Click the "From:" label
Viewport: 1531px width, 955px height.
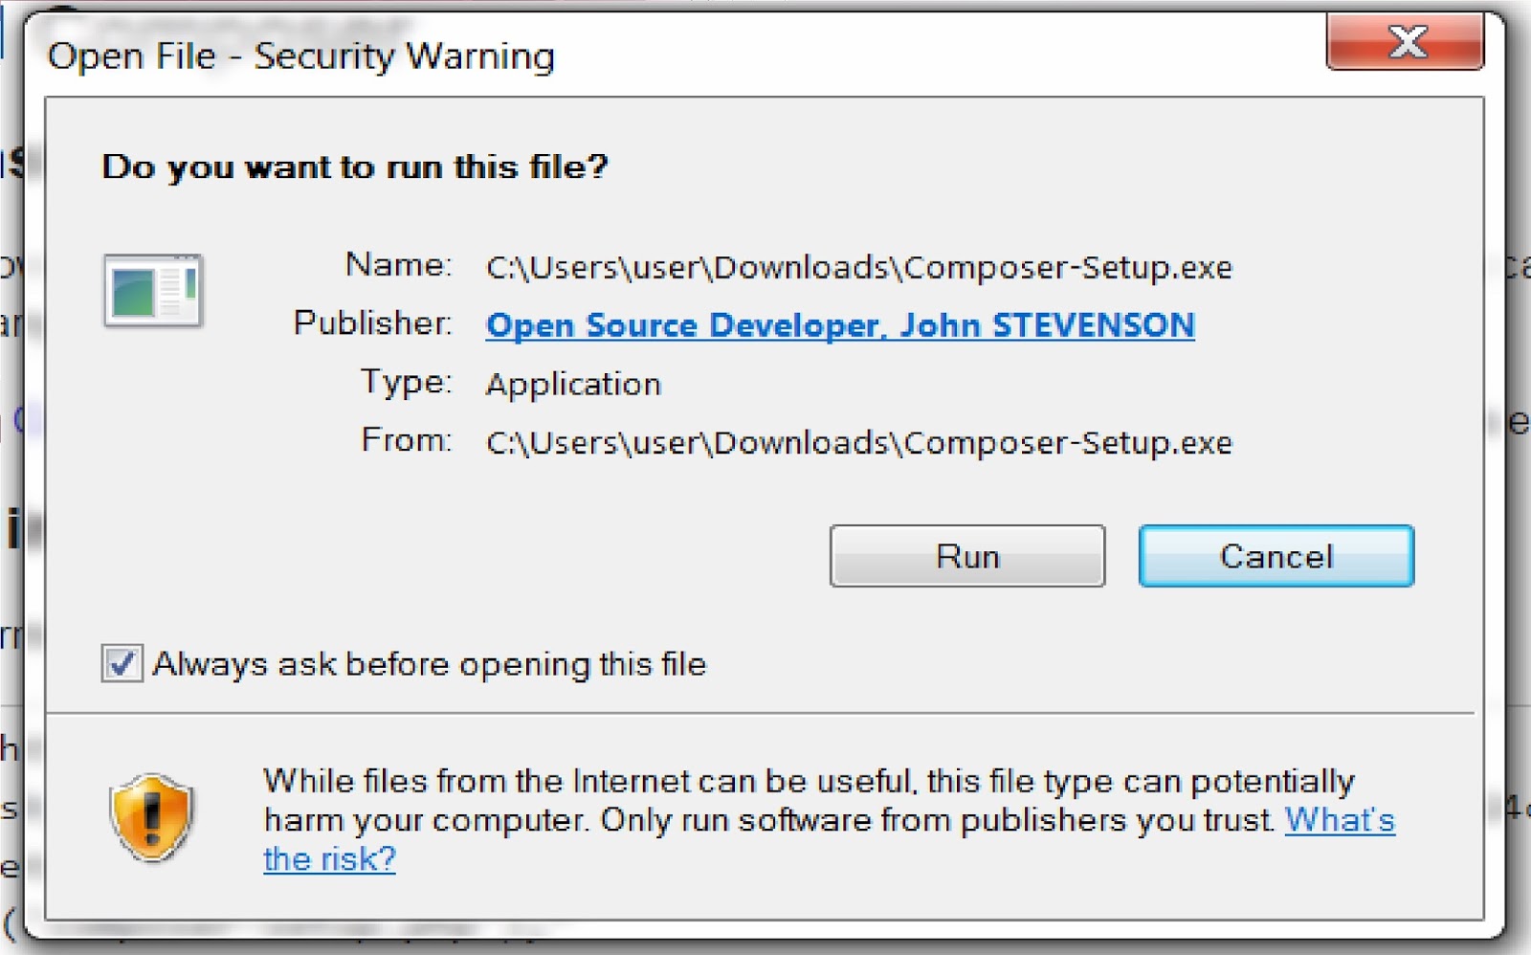(x=406, y=440)
